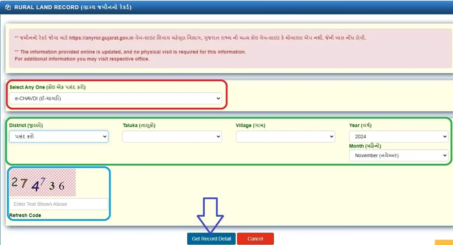This screenshot has width=453, height=245.
Task: Click the 'For additional information' notice line
Action: [82, 59]
